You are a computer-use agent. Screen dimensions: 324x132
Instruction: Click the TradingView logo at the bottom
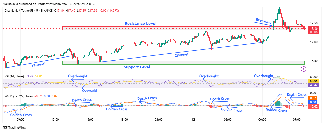14,127
